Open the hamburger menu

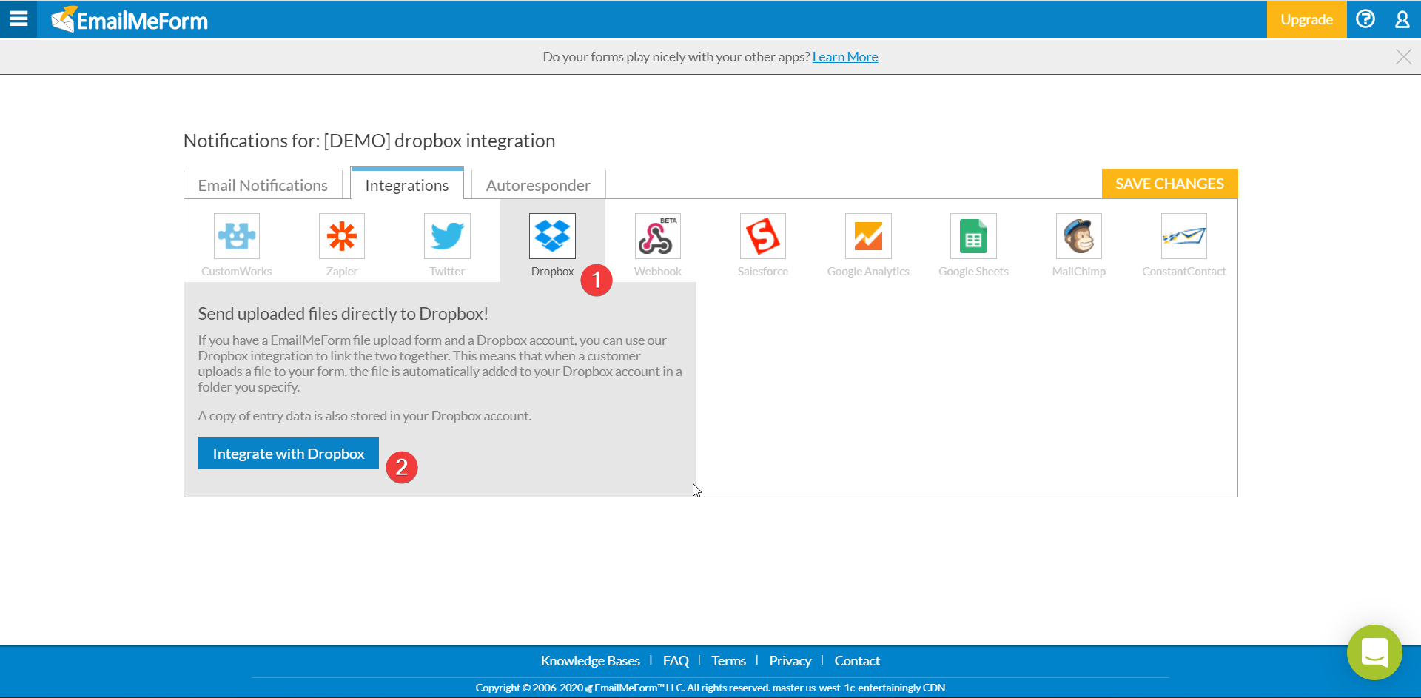tap(19, 19)
